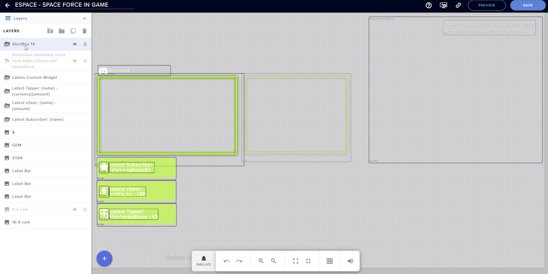
Task: Add a widget with the plus button
Action: click(x=104, y=259)
